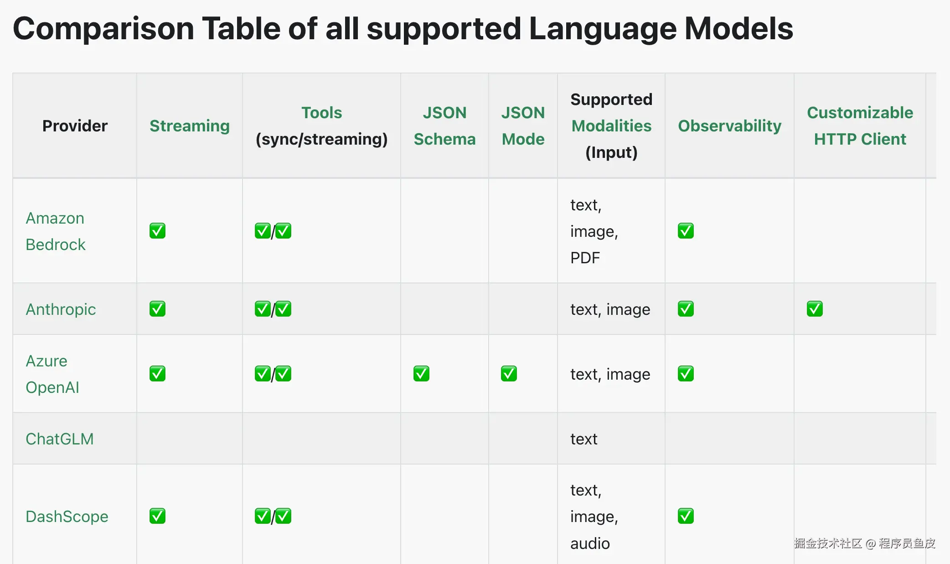Open the Anthropic provider link
The width and height of the screenshot is (950, 564).
(61, 309)
